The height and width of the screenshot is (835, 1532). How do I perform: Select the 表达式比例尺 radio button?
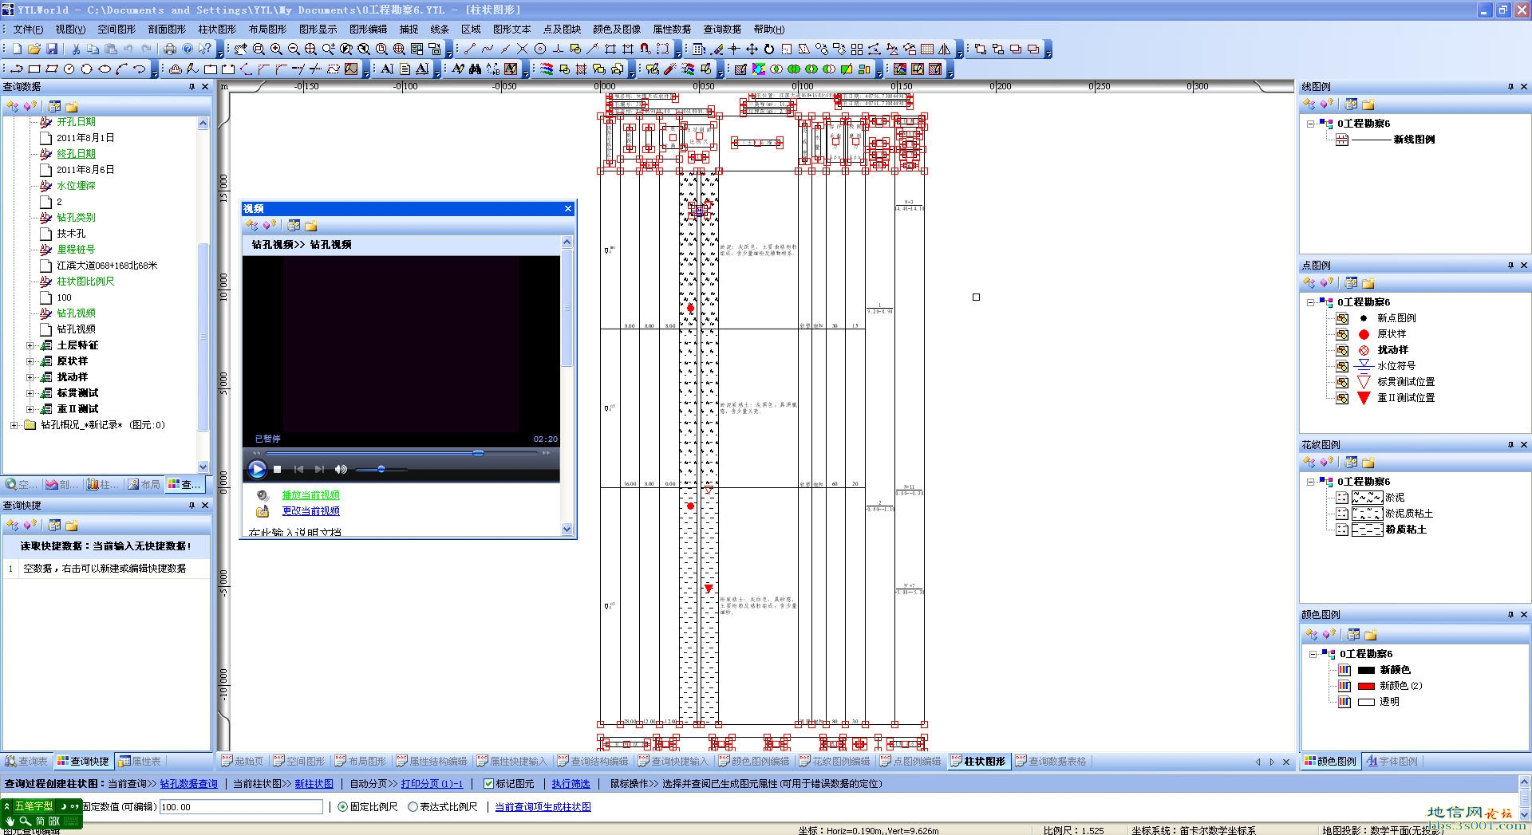tap(413, 807)
